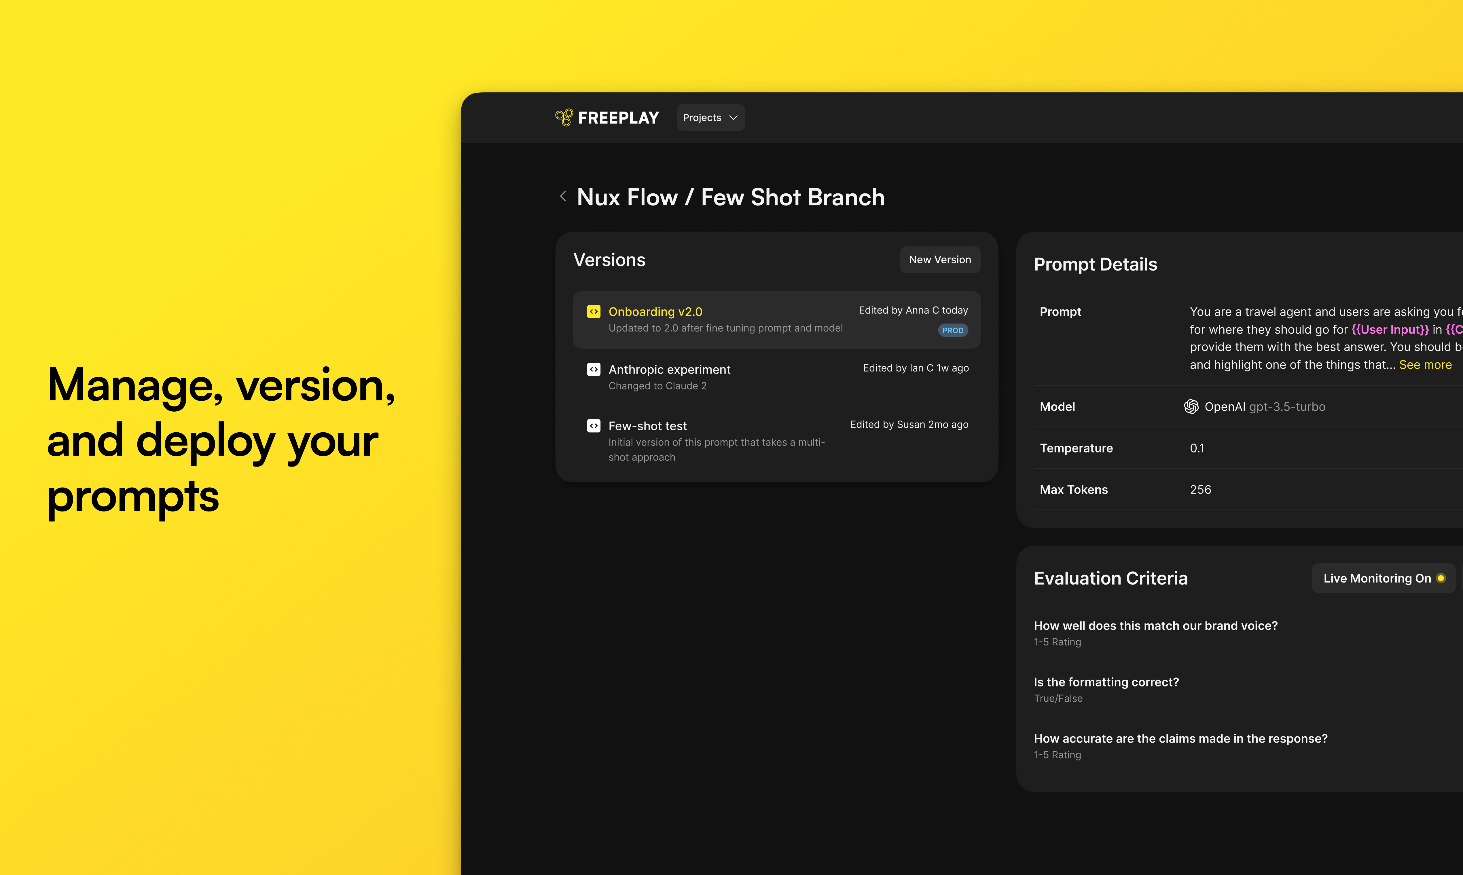Viewport: 1463px width, 875px height.
Task: Expand the prompt text with See more
Action: coord(1425,365)
